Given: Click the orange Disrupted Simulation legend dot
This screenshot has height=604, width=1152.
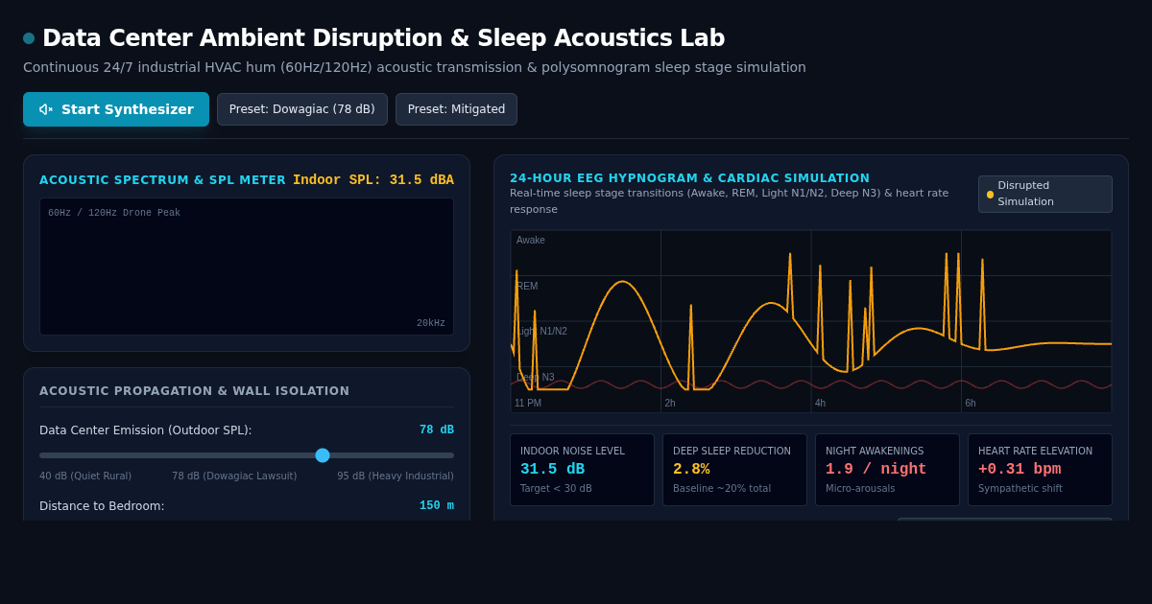Looking at the screenshot, I should click(990, 195).
